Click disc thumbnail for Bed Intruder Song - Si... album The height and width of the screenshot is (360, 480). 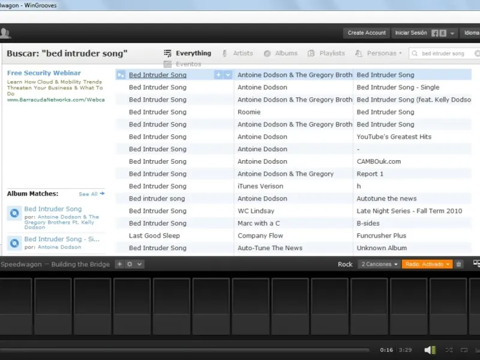(14, 243)
